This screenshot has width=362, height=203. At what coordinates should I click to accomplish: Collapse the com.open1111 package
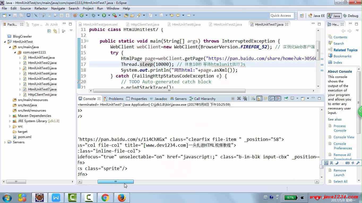(x=15, y=52)
